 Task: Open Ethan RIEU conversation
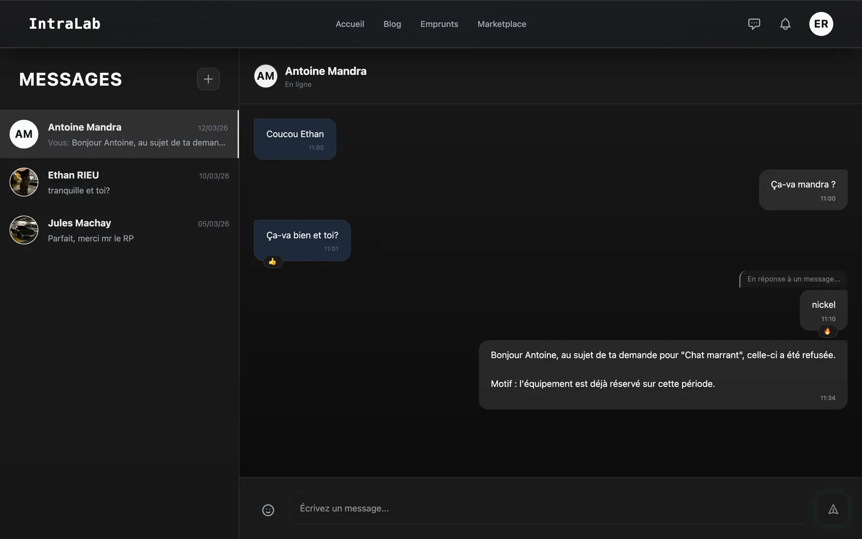[119, 182]
